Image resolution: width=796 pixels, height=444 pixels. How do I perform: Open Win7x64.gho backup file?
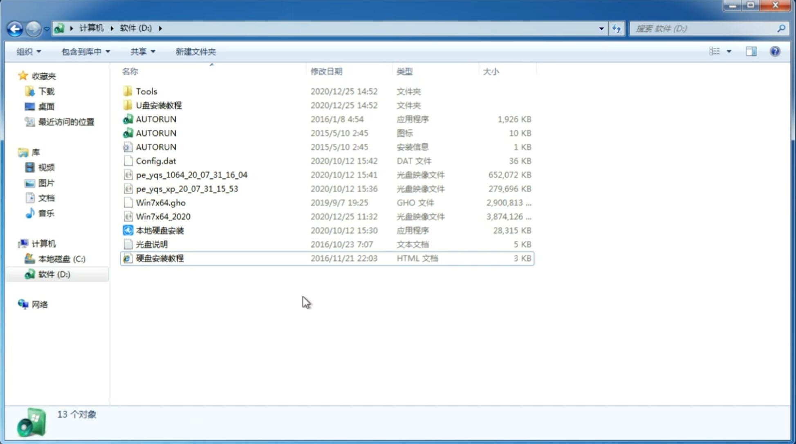pyautogui.click(x=160, y=202)
